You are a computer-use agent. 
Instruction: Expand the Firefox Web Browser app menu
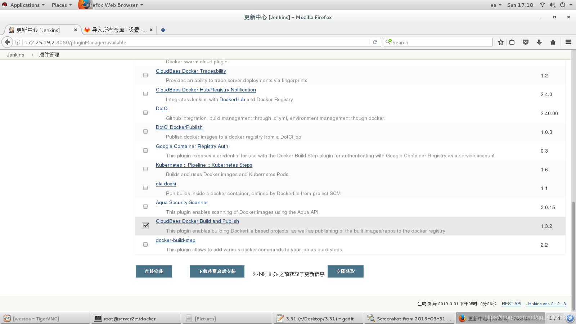(114, 5)
